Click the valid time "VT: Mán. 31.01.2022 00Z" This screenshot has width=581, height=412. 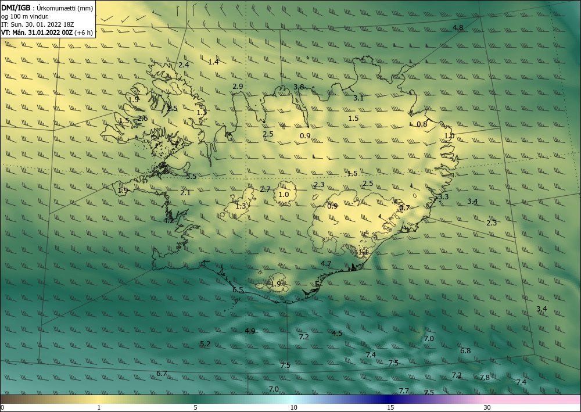[37, 33]
